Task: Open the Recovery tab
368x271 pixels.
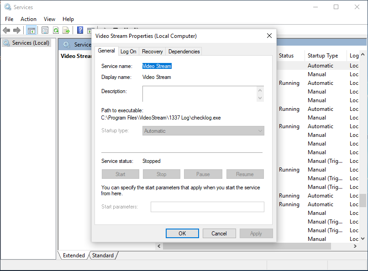Action: 152,51
